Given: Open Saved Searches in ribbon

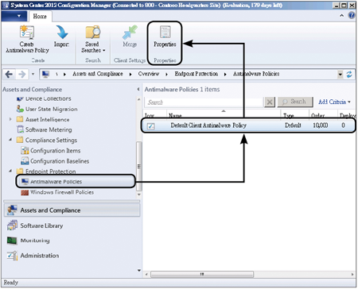Looking at the screenshot, I should point(93,39).
